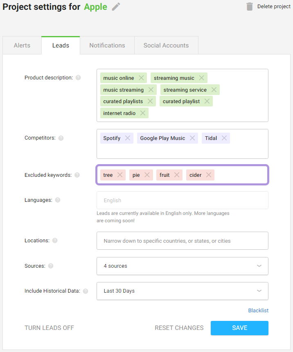This screenshot has height=352, width=293.
Task: Remove the 'Spotify' competitor tag
Action: [128, 138]
